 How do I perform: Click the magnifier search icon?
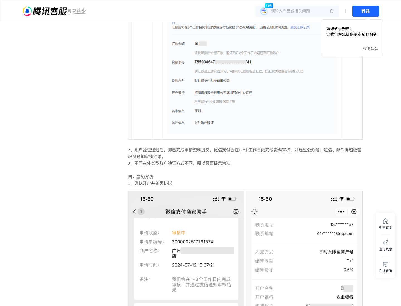tap(332, 11)
